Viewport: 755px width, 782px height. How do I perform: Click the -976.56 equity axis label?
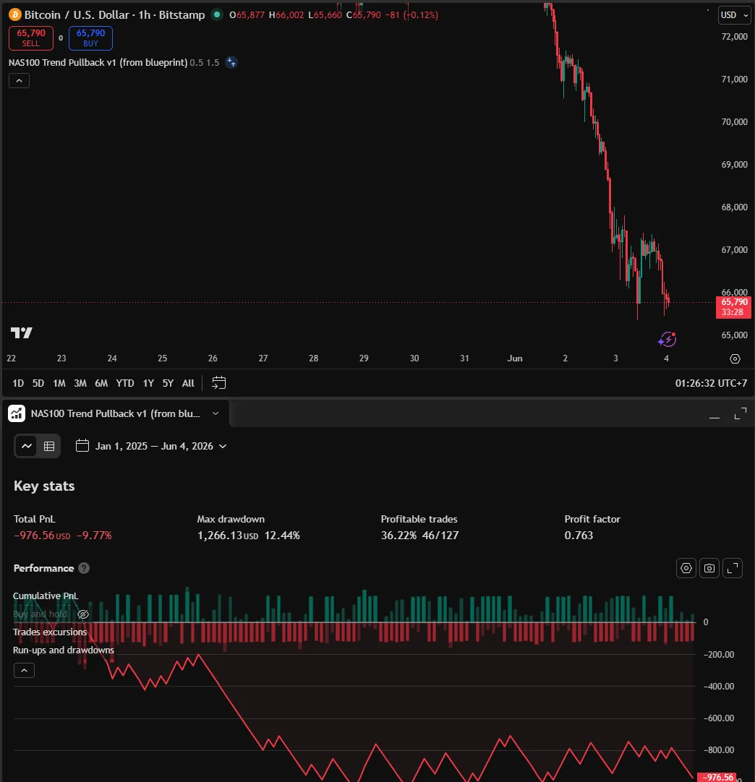coord(718,777)
